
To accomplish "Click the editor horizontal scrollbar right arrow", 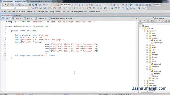I will [x=134, y=92].
